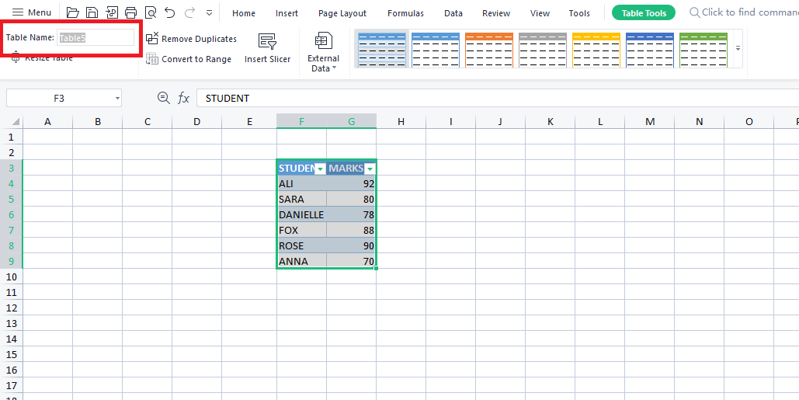
Task: Click the marks cell with 90
Action: click(x=352, y=245)
